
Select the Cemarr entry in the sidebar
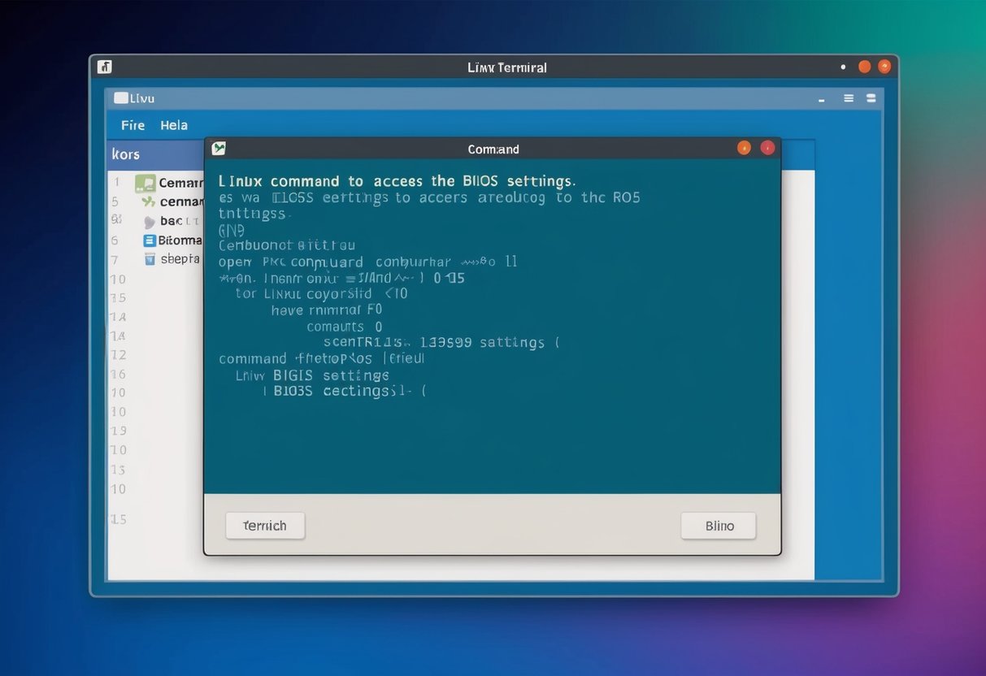coord(180,183)
